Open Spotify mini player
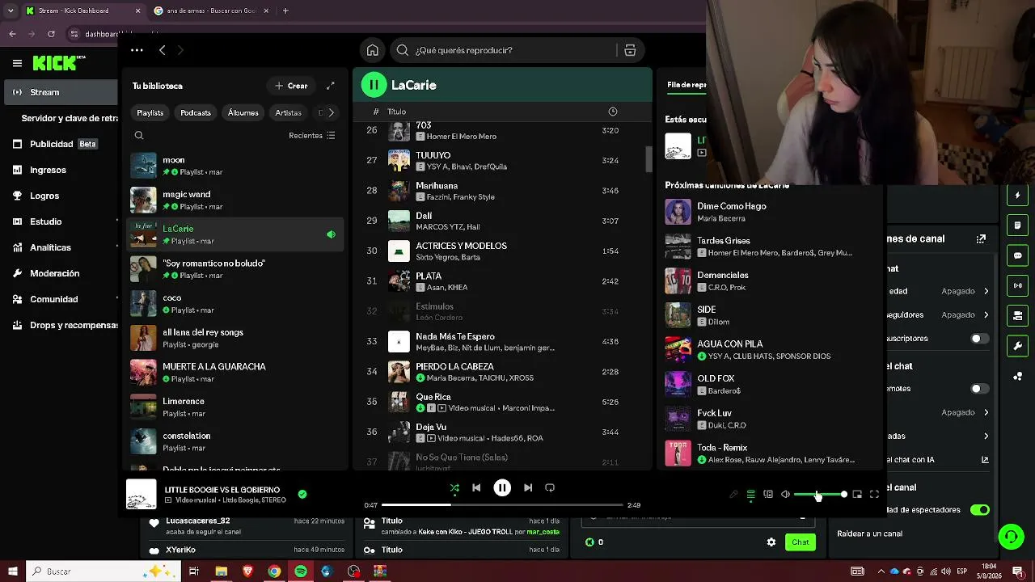The image size is (1035, 582). pyautogui.click(x=857, y=495)
